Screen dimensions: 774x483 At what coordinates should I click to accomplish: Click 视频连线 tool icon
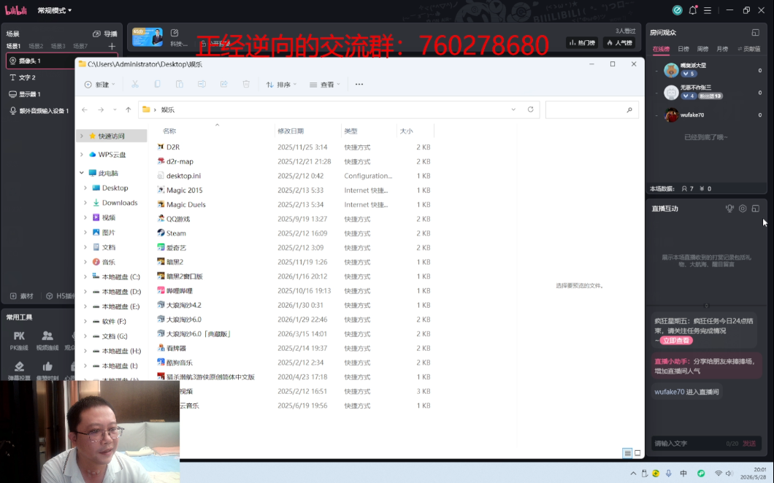(x=47, y=340)
